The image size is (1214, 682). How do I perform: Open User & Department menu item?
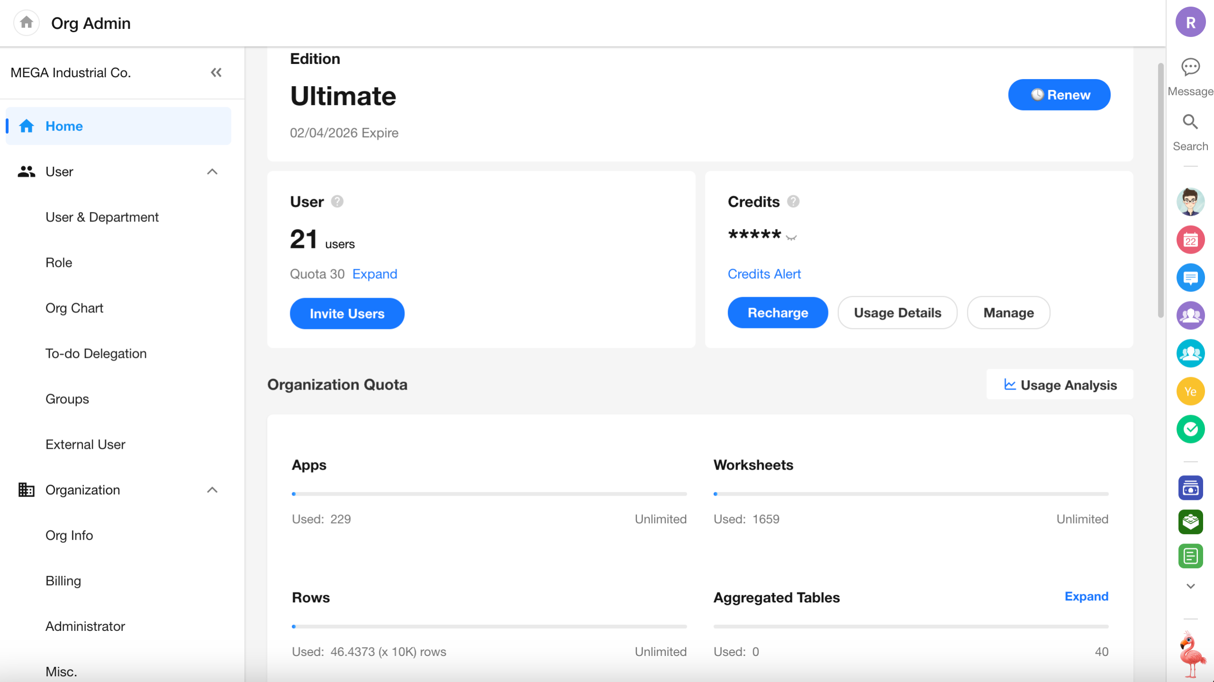click(x=102, y=217)
